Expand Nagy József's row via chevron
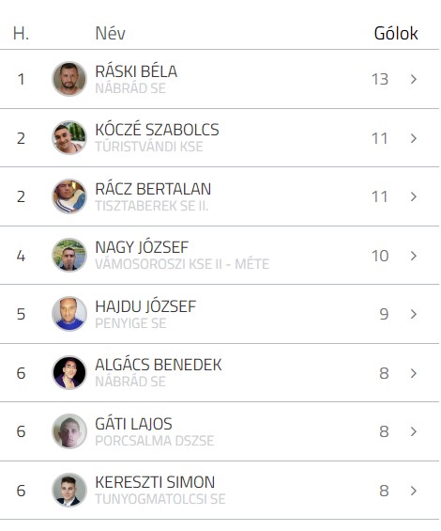This screenshot has width=441, height=531. pos(413,256)
